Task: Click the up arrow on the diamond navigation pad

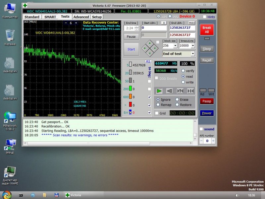Action: click(x=150, y=43)
